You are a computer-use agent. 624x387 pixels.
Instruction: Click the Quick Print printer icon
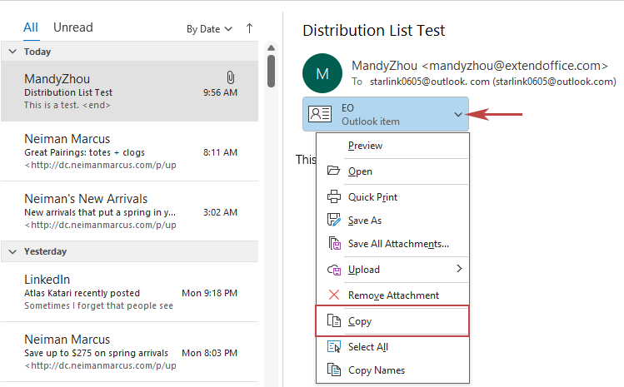[x=334, y=197]
